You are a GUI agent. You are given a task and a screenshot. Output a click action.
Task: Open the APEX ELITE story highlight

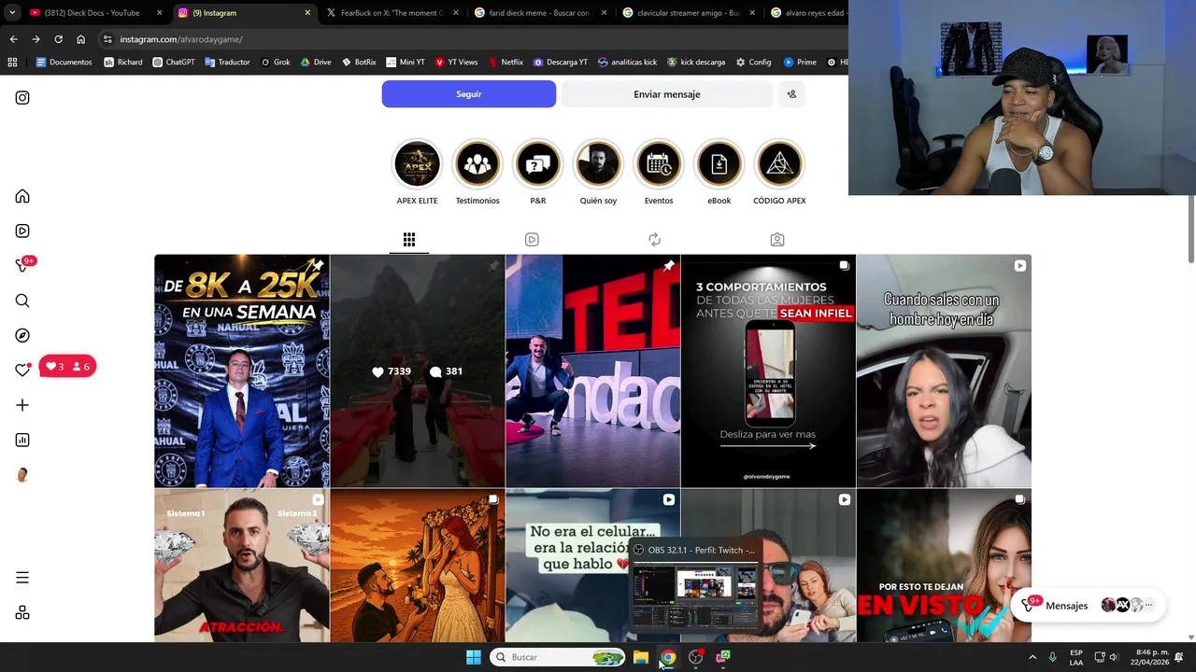[x=417, y=164]
